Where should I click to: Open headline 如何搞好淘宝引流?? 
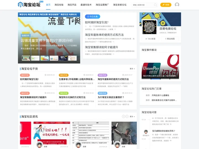96,22
